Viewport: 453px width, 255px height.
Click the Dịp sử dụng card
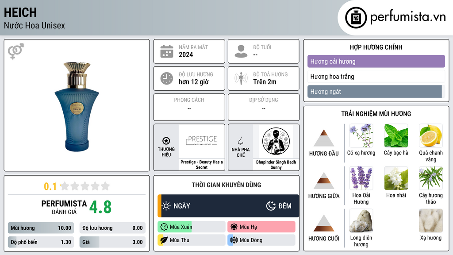click(264, 107)
